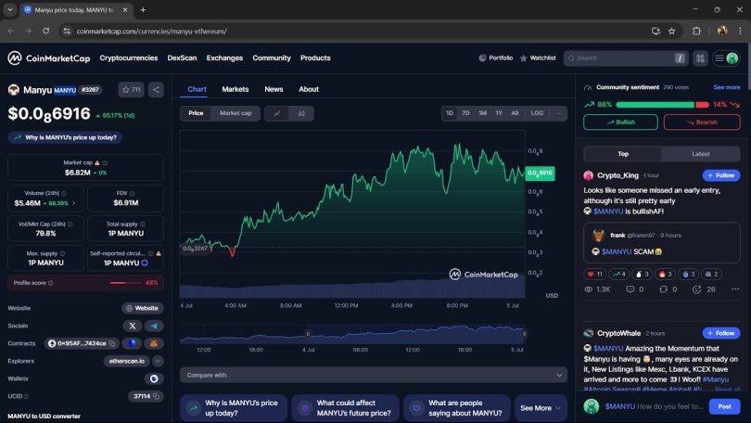Open more options on Crypto_King post
This screenshot has width=751, height=423.
735,288
